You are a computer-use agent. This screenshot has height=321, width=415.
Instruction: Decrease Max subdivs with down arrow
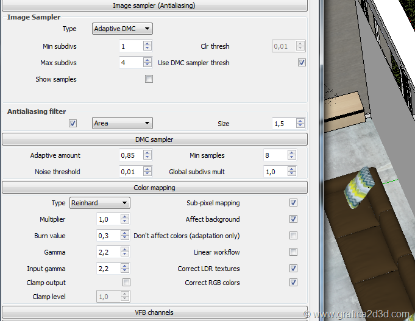click(x=147, y=65)
